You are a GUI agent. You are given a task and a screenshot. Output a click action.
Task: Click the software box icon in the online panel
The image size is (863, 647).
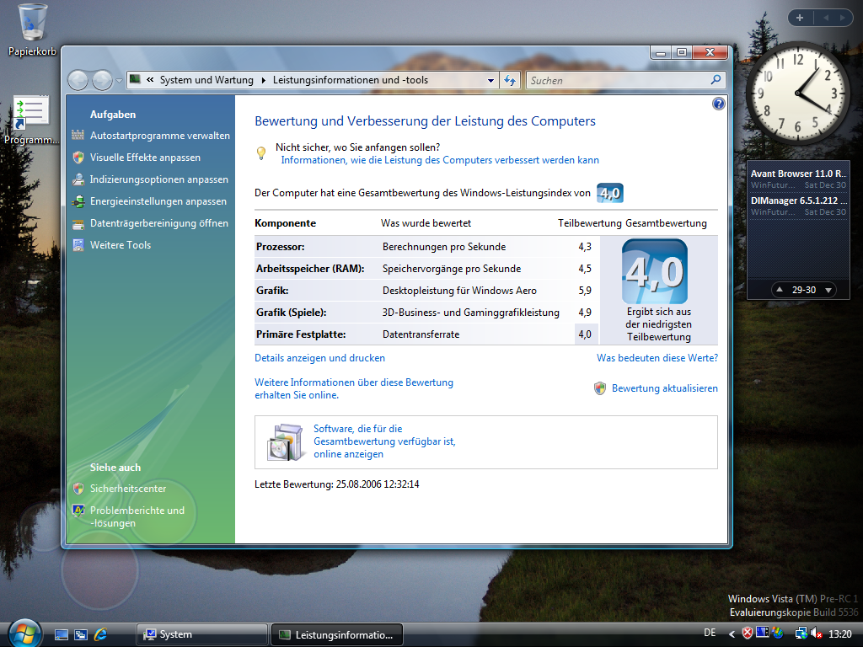tap(285, 442)
